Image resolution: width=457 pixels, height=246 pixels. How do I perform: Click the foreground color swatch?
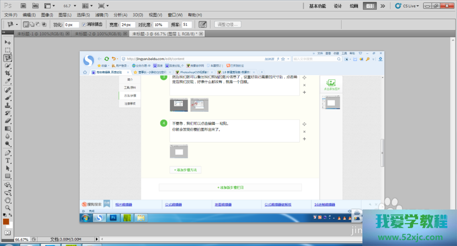point(6,221)
